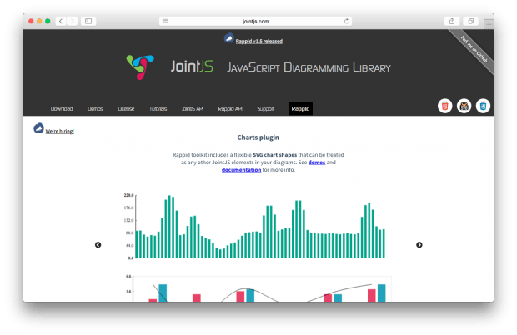Open the Download menu item

pos(62,109)
